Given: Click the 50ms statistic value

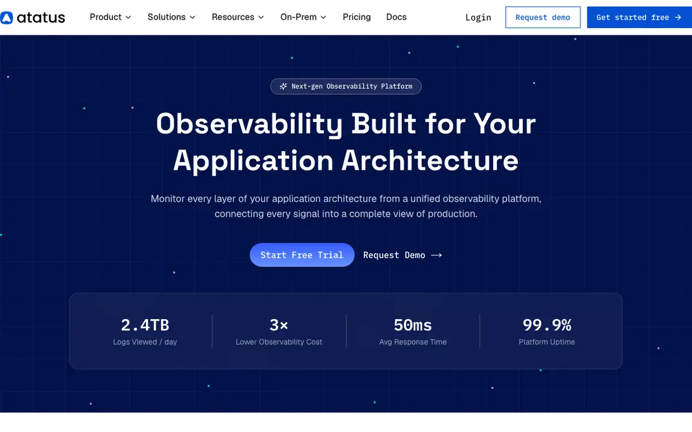Looking at the screenshot, I should pyautogui.click(x=413, y=325).
